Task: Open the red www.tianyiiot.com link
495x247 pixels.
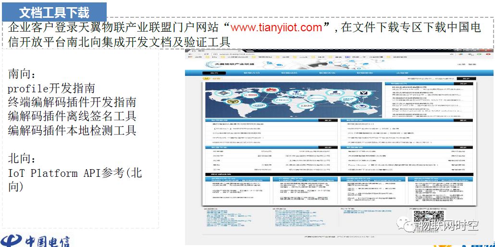Action: coord(276,27)
